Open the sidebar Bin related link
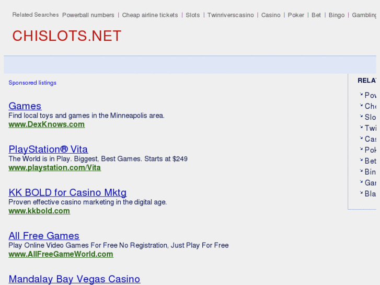380x285 pixels. click(x=370, y=172)
